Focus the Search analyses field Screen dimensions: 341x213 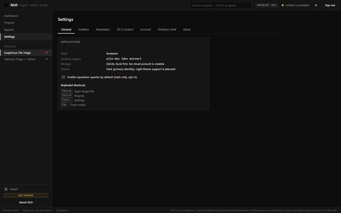tap(221, 5)
